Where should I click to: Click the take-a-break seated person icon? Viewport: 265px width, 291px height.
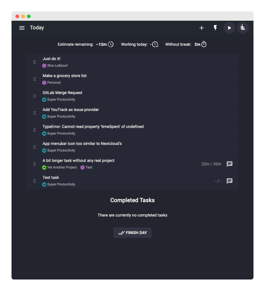[x=243, y=28]
